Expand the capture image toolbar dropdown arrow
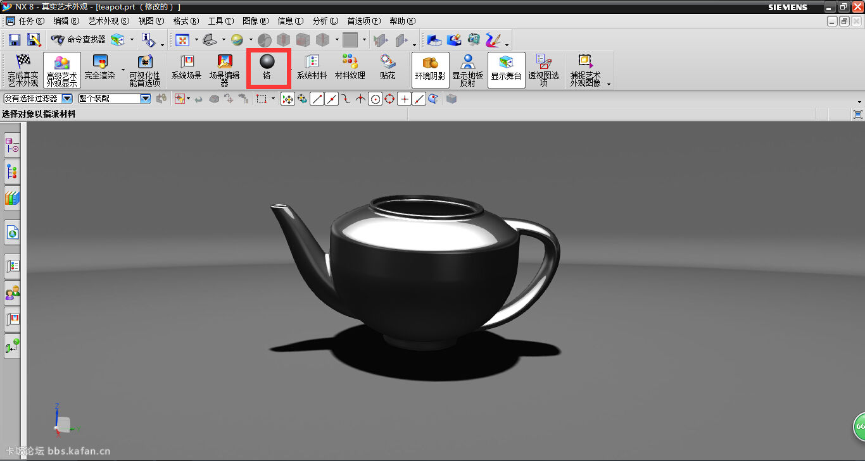This screenshot has height=461, width=865. tap(609, 84)
